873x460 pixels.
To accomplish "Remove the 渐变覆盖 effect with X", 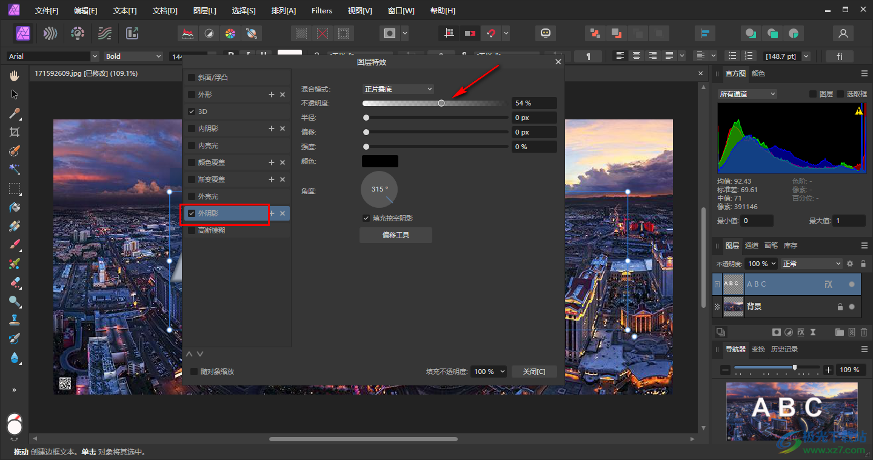I will [x=283, y=179].
